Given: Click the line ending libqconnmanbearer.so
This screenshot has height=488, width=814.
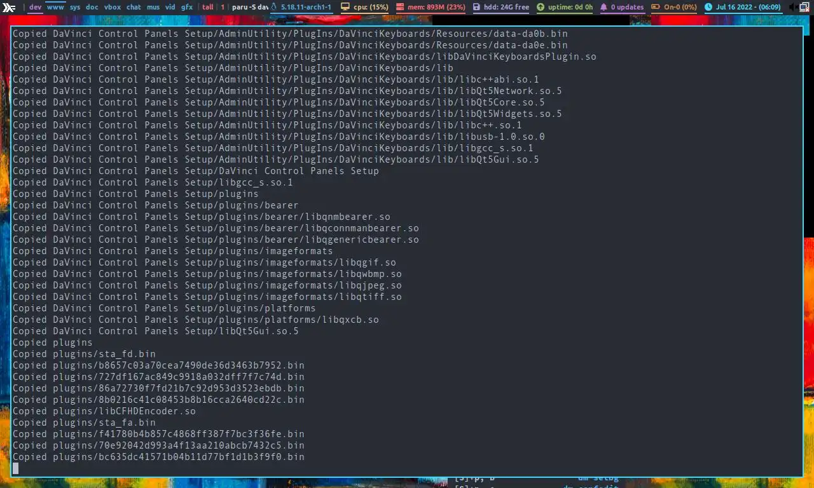Looking at the screenshot, I should [216, 228].
